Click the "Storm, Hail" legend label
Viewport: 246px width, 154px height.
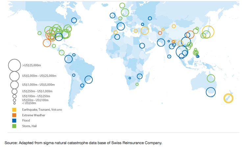pos(30,126)
